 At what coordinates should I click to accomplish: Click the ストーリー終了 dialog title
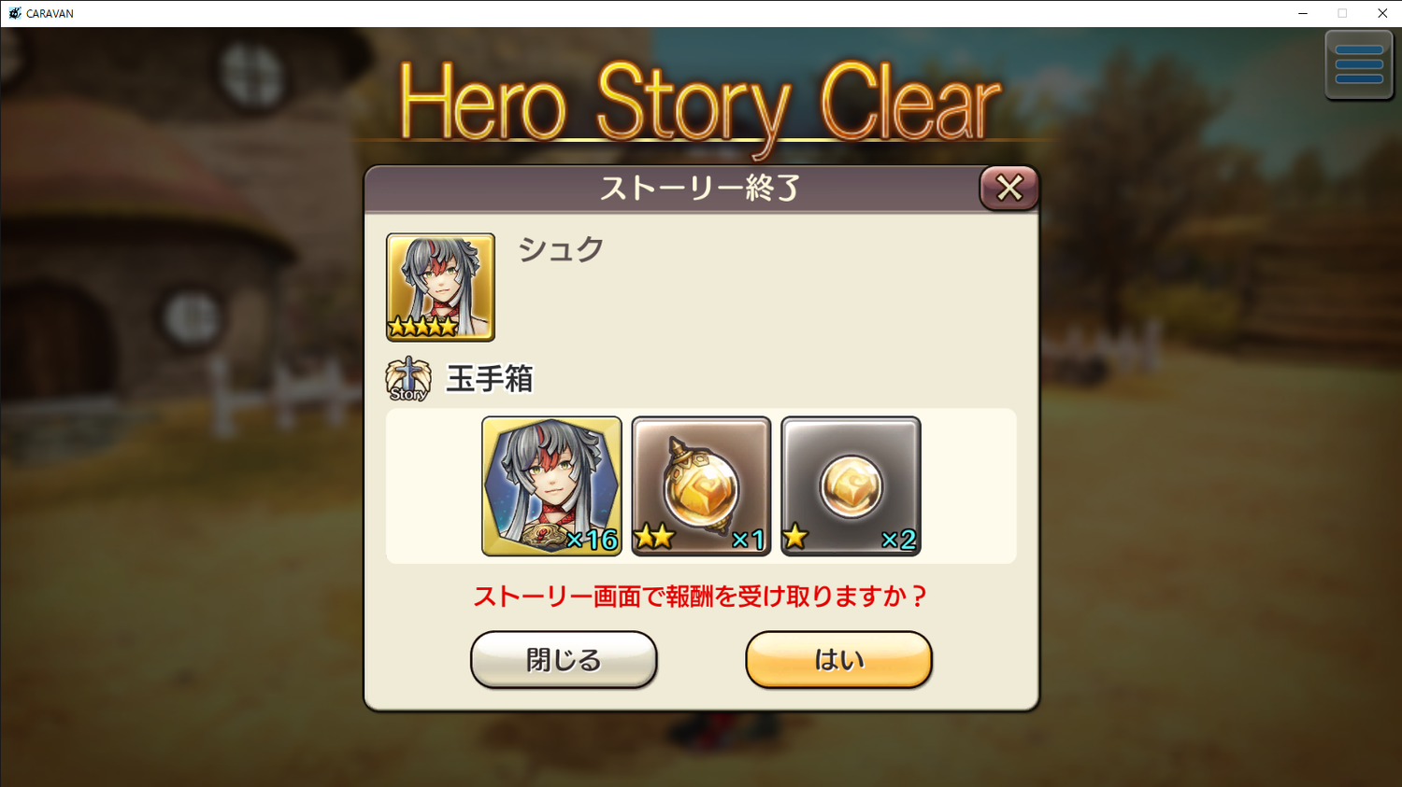[x=699, y=188]
